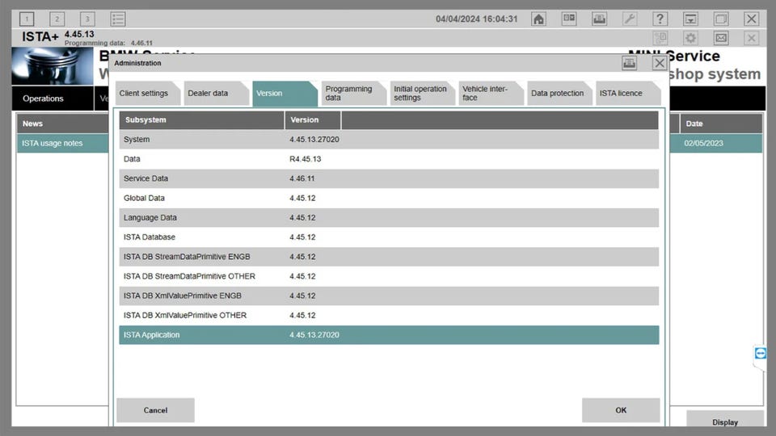Click the Cancel button
Viewport: 776px width, 436px height.
pyautogui.click(x=155, y=410)
